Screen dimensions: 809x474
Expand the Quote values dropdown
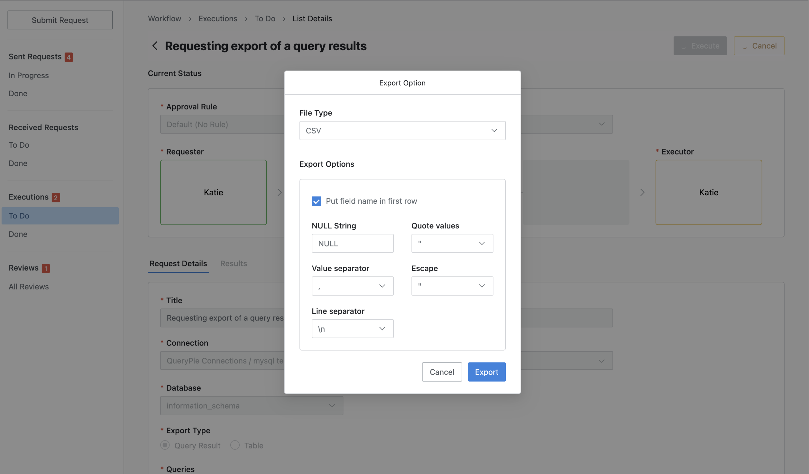click(x=452, y=243)
